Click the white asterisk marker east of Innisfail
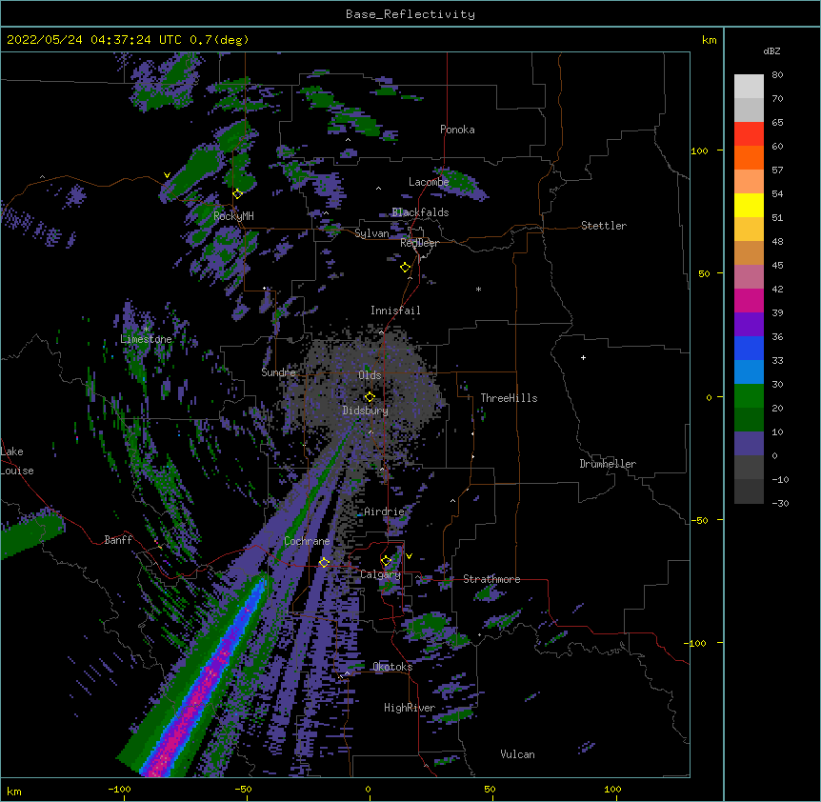821x802 pixels. [478, 289]
